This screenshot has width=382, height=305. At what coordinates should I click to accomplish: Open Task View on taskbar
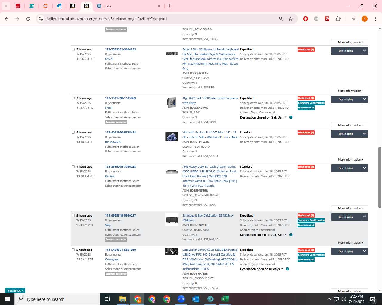tap(107, 299)
